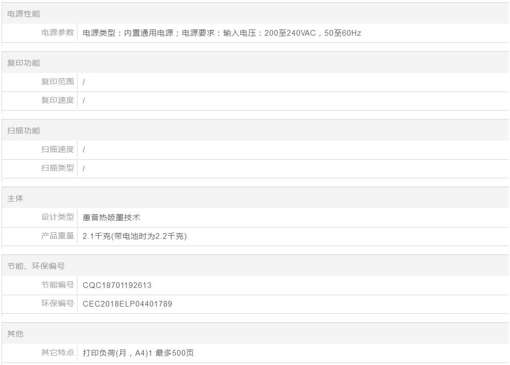The image size is (510, 365).
Task: Click the 惠普热喷墨技术 value text
Action: click(x=112, y=218)
